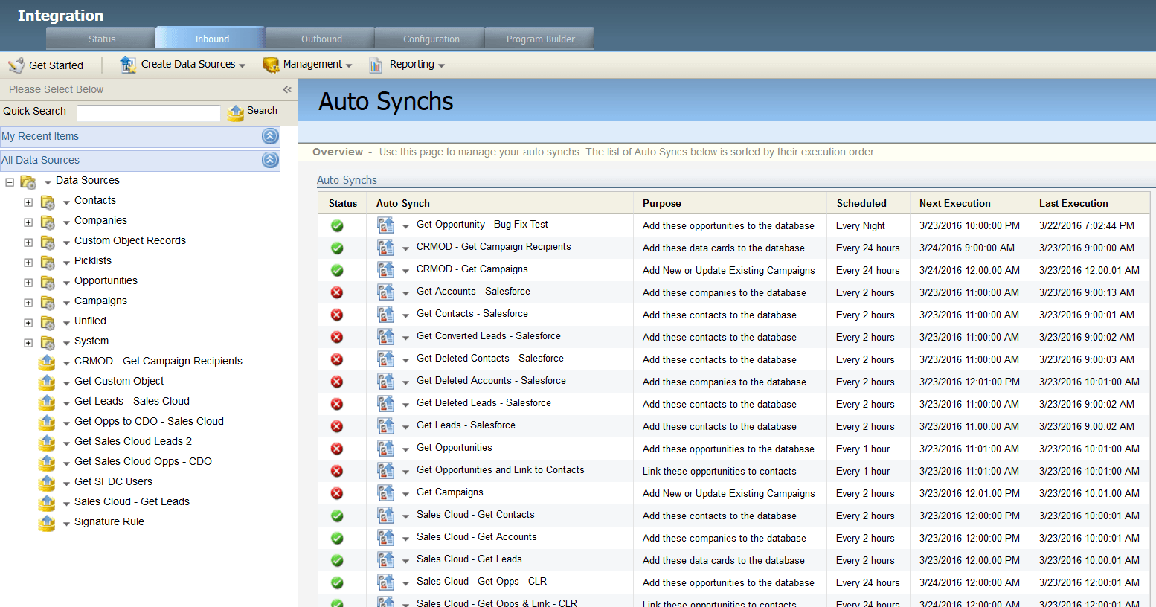Click the green status icon for CRMOD - Get Campaigns
The height and width of the screenshot is (607, 1156).
point(336,270)
